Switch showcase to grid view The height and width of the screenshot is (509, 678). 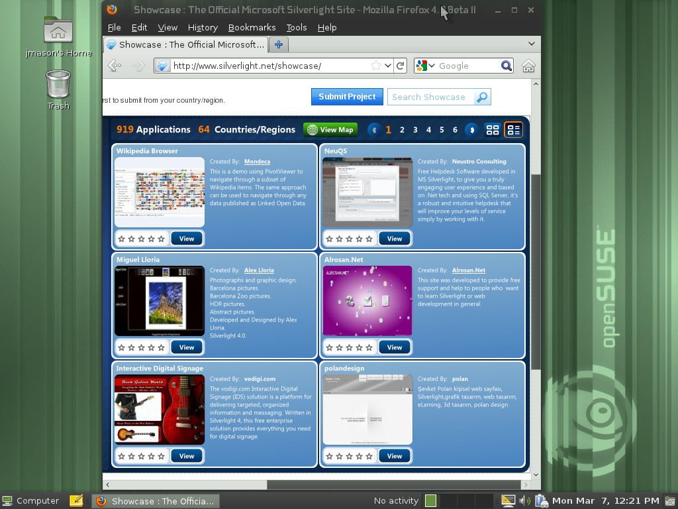point(493,130)
